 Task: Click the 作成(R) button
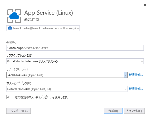[x=113, y=111]
